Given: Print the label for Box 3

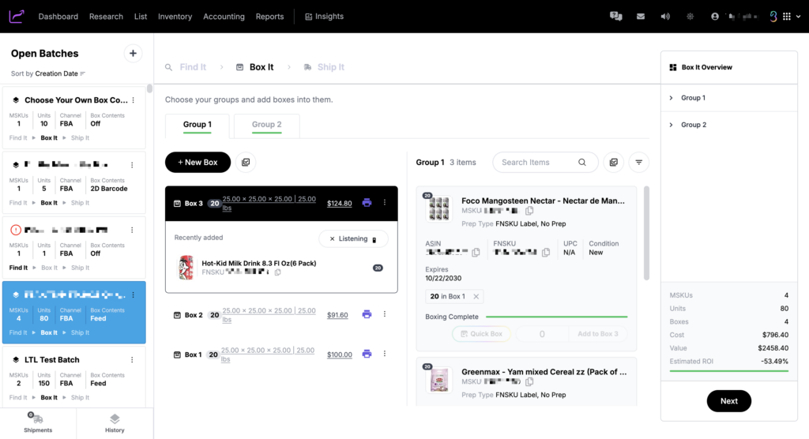Looking at the screenshot, I should pos(367,203).
